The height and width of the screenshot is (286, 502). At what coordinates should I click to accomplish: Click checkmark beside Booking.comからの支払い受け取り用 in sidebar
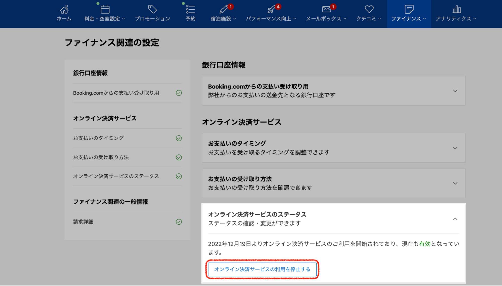179,93
